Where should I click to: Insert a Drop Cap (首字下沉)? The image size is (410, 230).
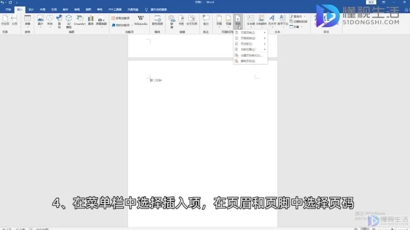pyautogui.click(x=283, y=21)
